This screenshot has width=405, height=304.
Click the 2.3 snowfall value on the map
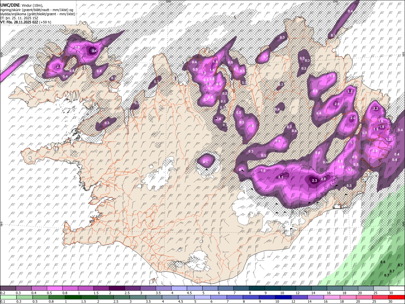[314, 181]
